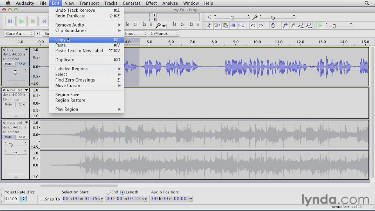The width and height of the screenshot is (375, 211).
Task: Close the music_bed track with X
Action: [4, 122]
